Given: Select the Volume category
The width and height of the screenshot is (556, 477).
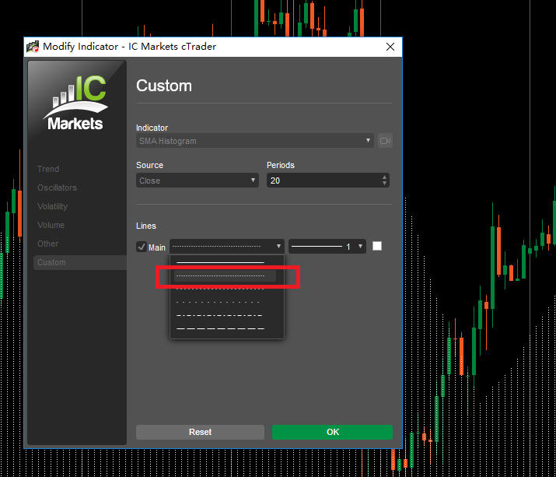Looking at the screenshot, I should pyautogui.click(x=51, y=225).
